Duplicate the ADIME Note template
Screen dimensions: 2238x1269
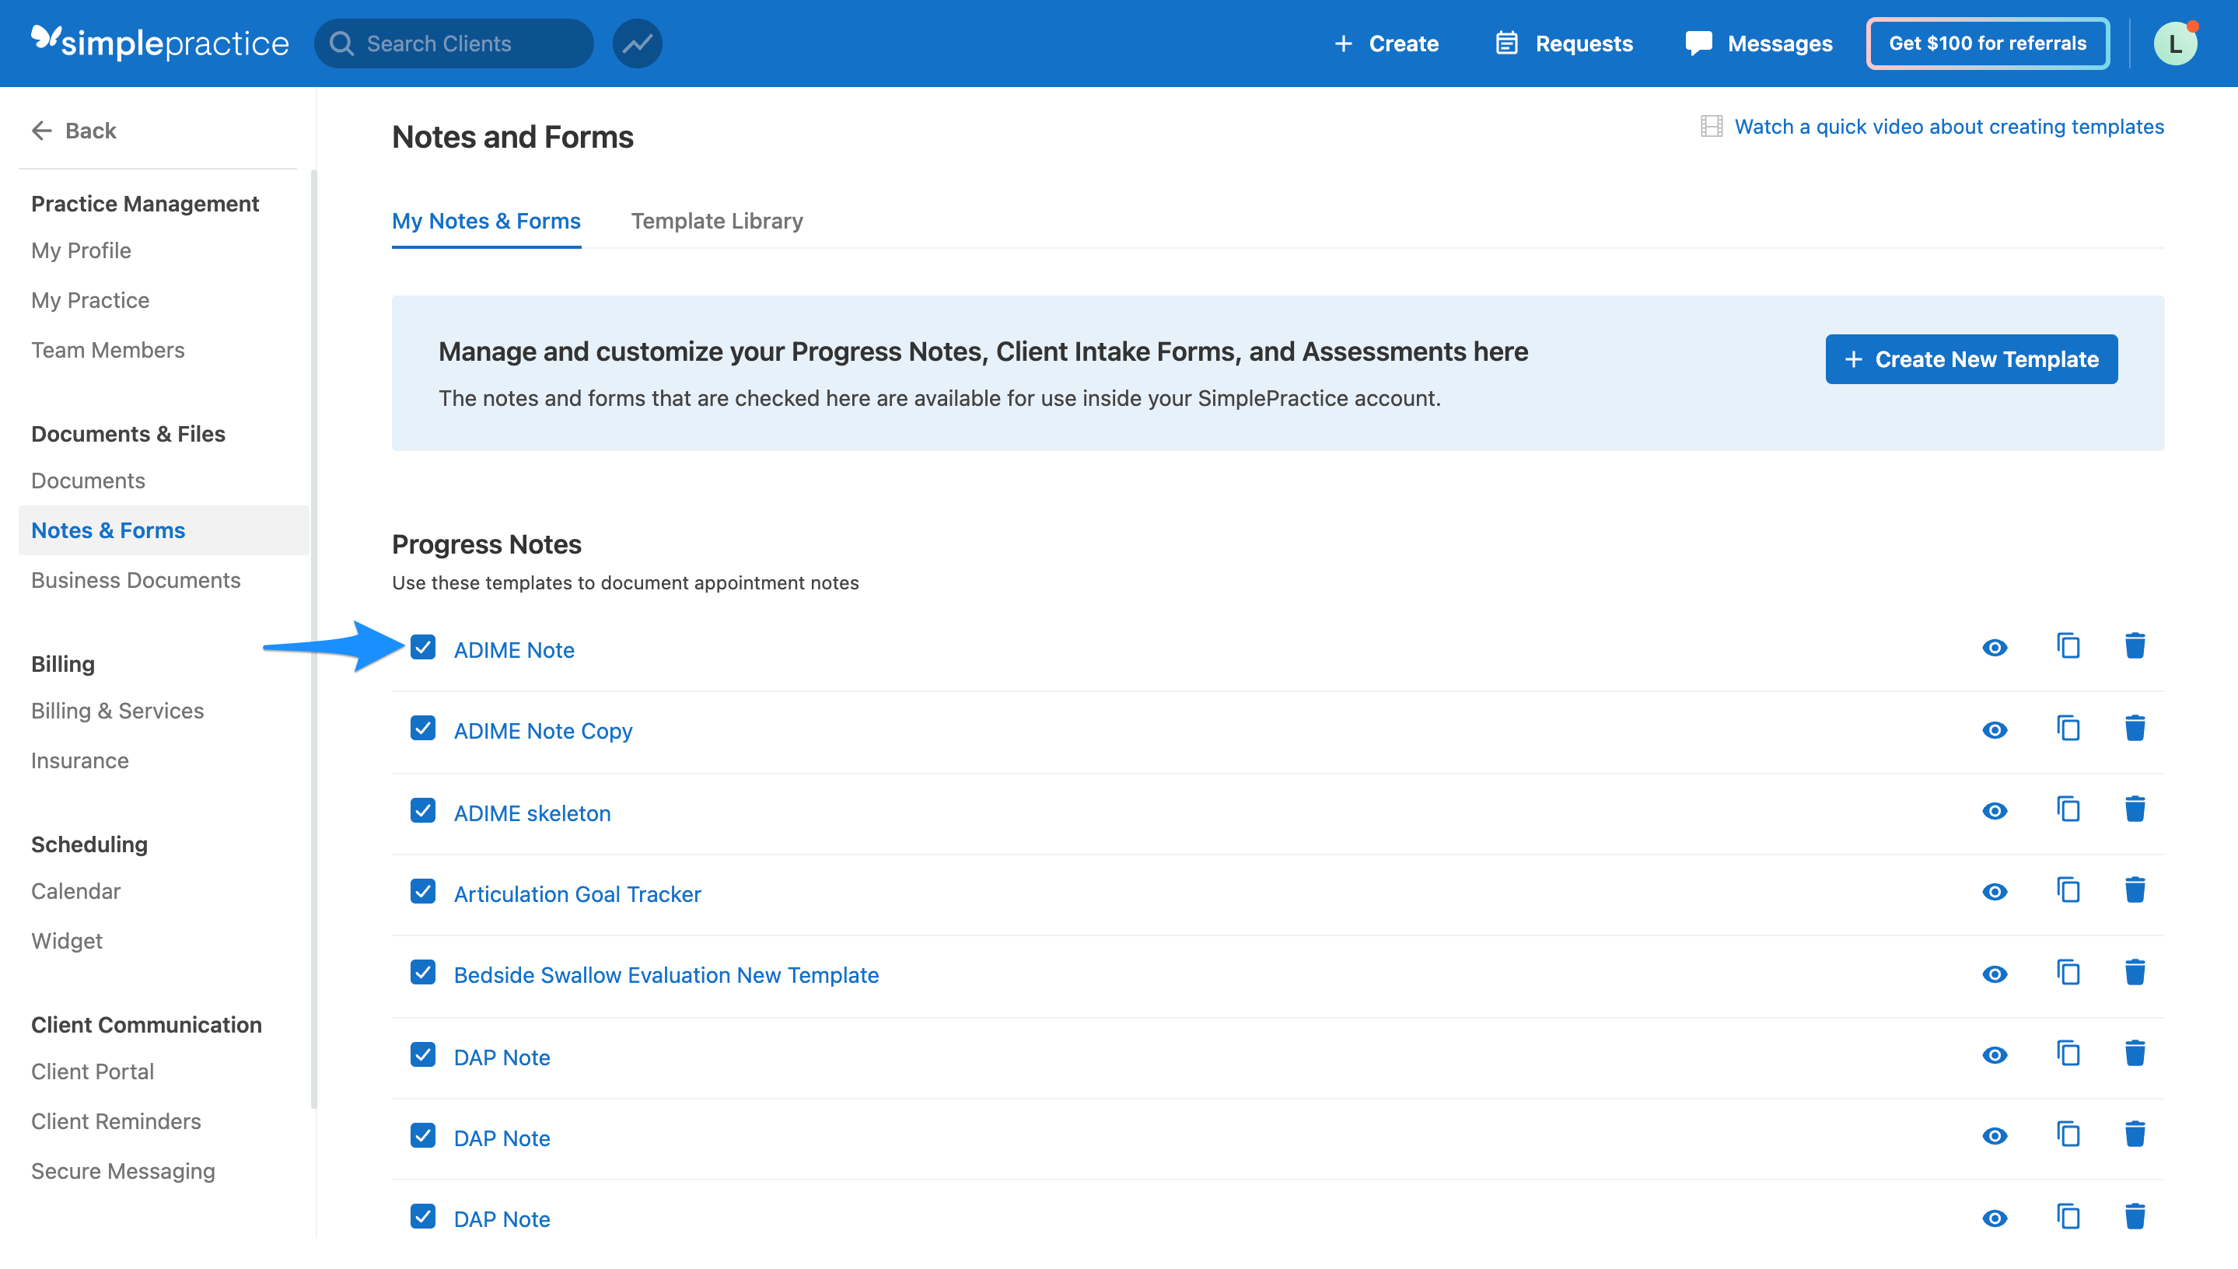pos(2068,646)
